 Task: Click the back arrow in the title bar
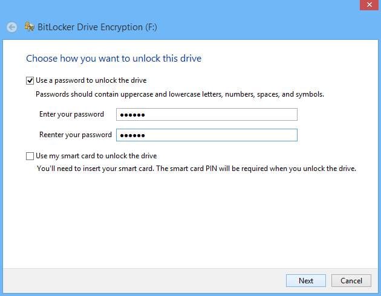point(11,27)
